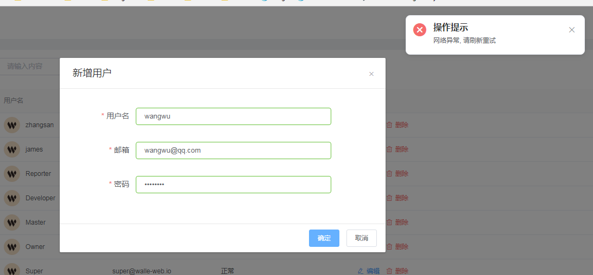593x275 pixels.
Task: Click the 新增用户 dialog title
Action: pos(92,73)
